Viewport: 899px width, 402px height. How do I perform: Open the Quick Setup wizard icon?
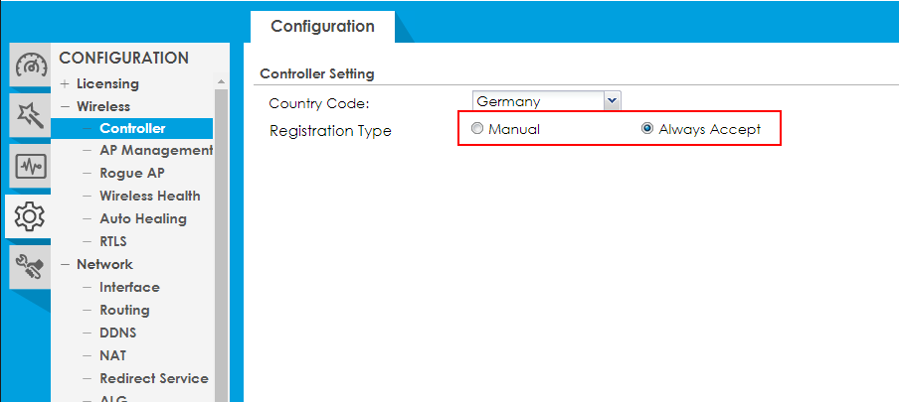pos(29,115)
